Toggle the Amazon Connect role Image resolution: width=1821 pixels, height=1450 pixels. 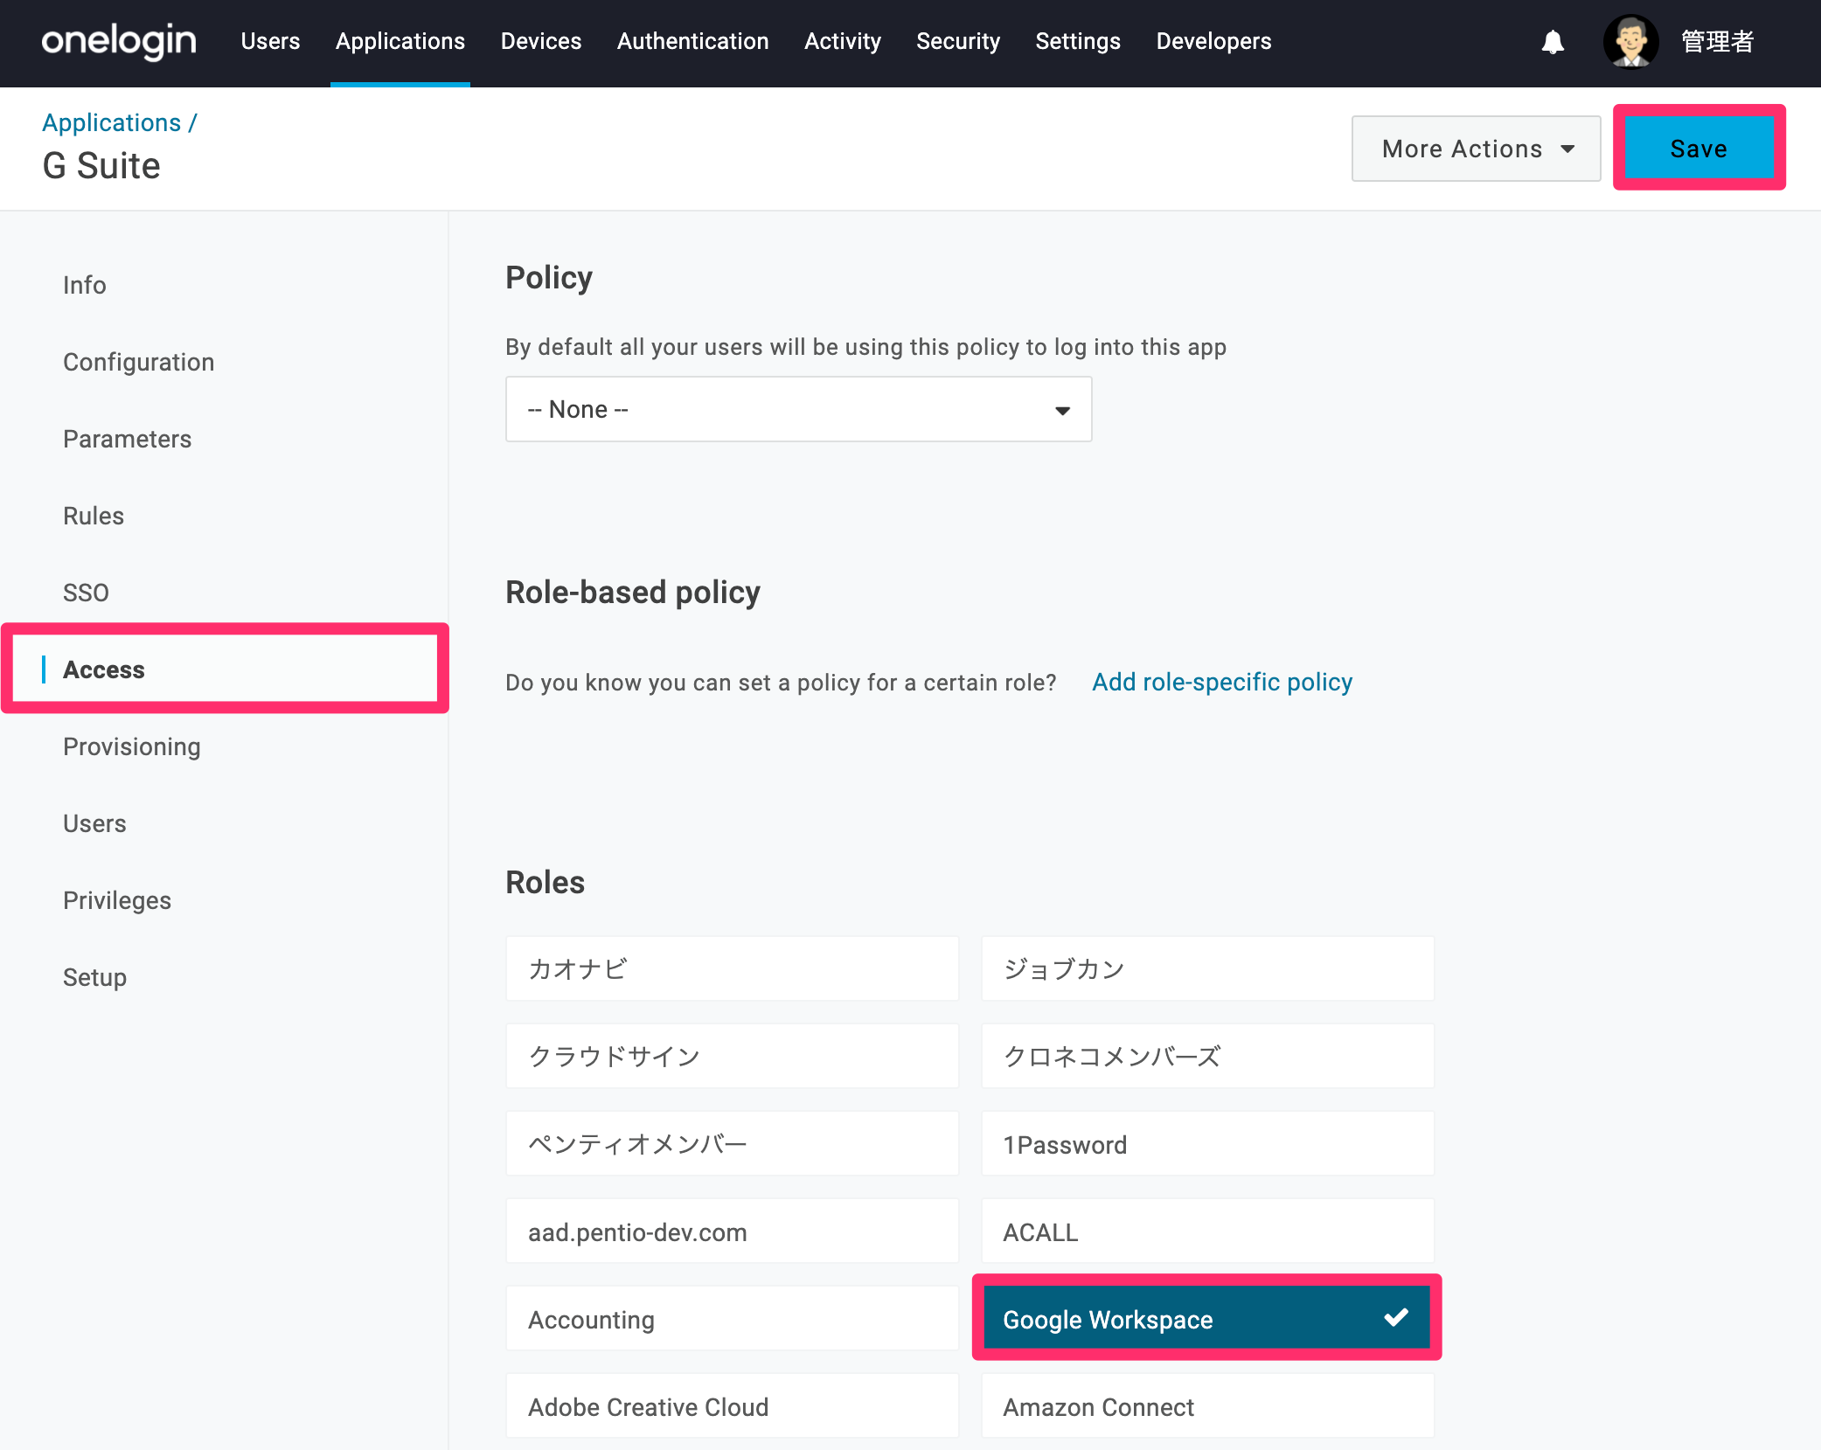pyautogui.click(x=1208, y=1405)
